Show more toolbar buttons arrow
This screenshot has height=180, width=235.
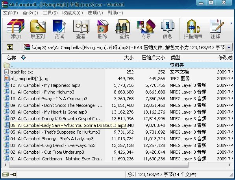click(231, 24)
